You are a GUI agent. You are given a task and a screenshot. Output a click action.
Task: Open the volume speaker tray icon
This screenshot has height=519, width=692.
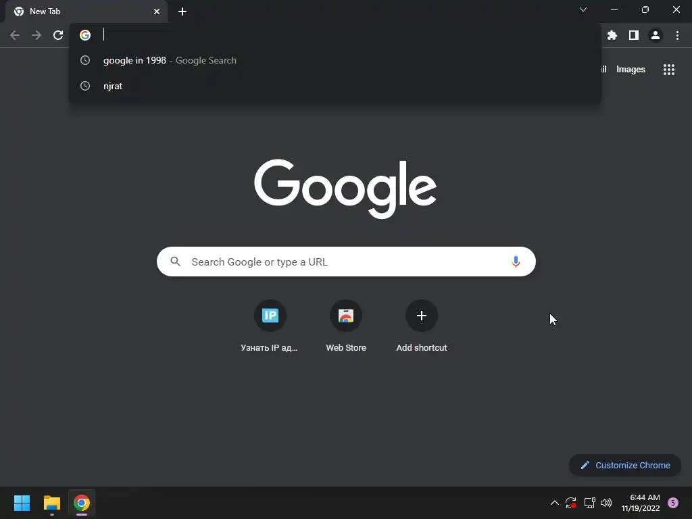606,503
